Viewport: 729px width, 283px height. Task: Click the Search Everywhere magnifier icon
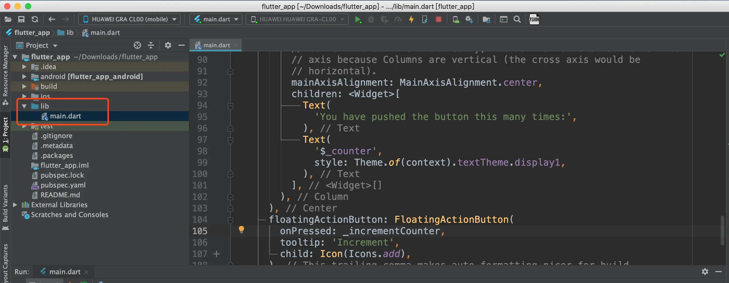[517, 19]
